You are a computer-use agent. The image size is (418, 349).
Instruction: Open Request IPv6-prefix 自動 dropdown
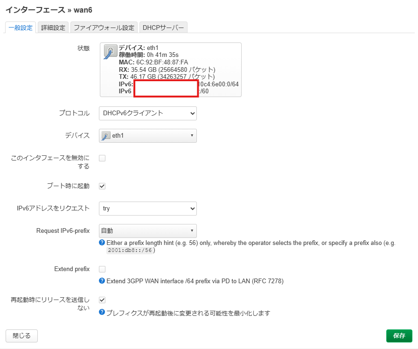(148, 231)
